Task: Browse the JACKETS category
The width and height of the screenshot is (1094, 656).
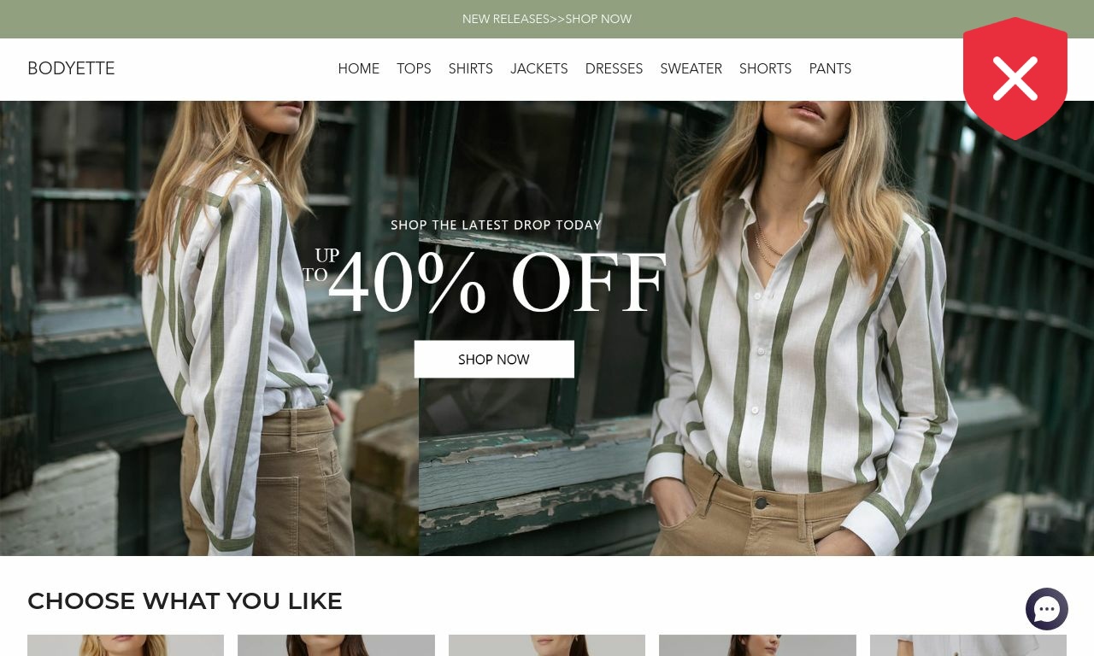Action: [539, 69]
